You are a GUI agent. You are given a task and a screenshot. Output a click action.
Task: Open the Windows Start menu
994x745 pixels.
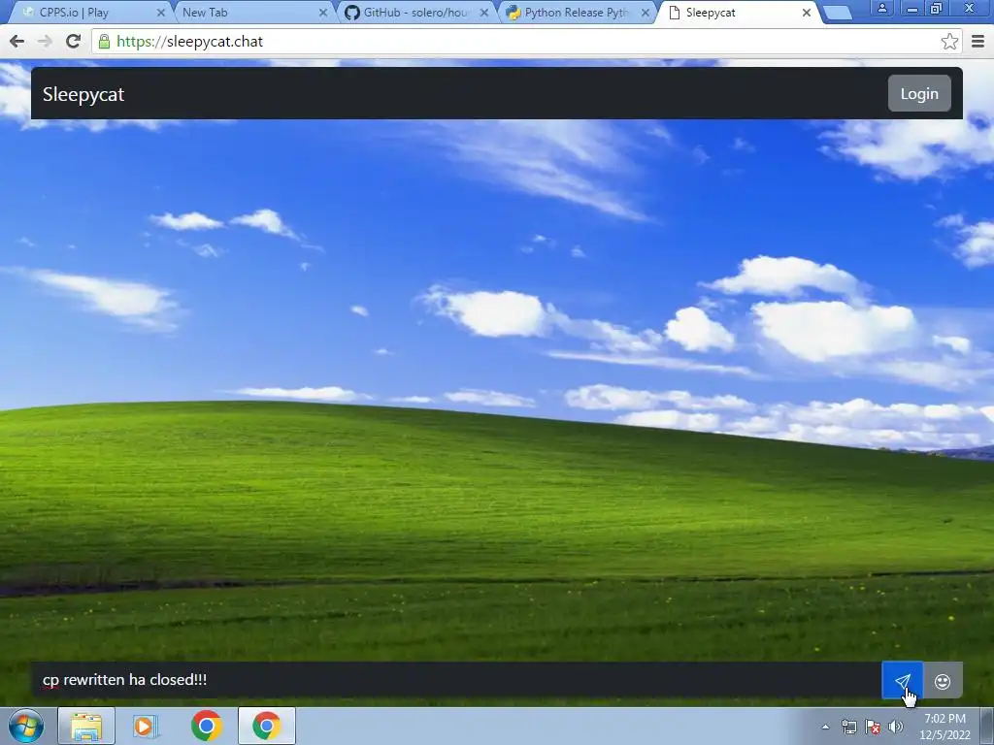click(26, 726)
